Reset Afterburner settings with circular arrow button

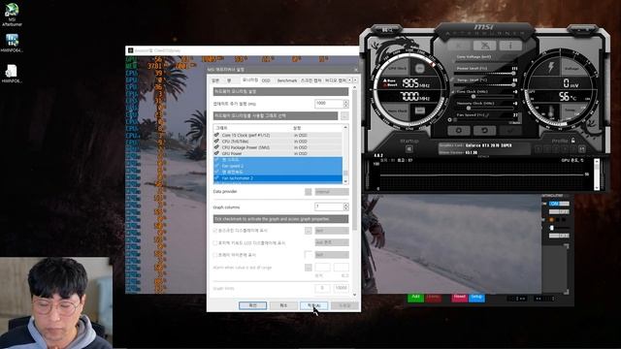tap(484, 130)
